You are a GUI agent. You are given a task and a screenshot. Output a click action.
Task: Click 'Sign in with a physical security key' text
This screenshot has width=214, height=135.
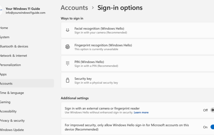coord(96,83)
